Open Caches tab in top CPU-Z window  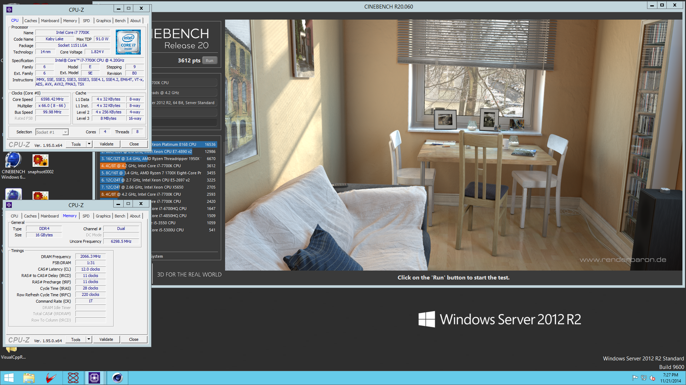(31, 21)
